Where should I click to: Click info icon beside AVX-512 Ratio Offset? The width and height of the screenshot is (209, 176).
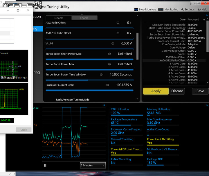(118, 33)
